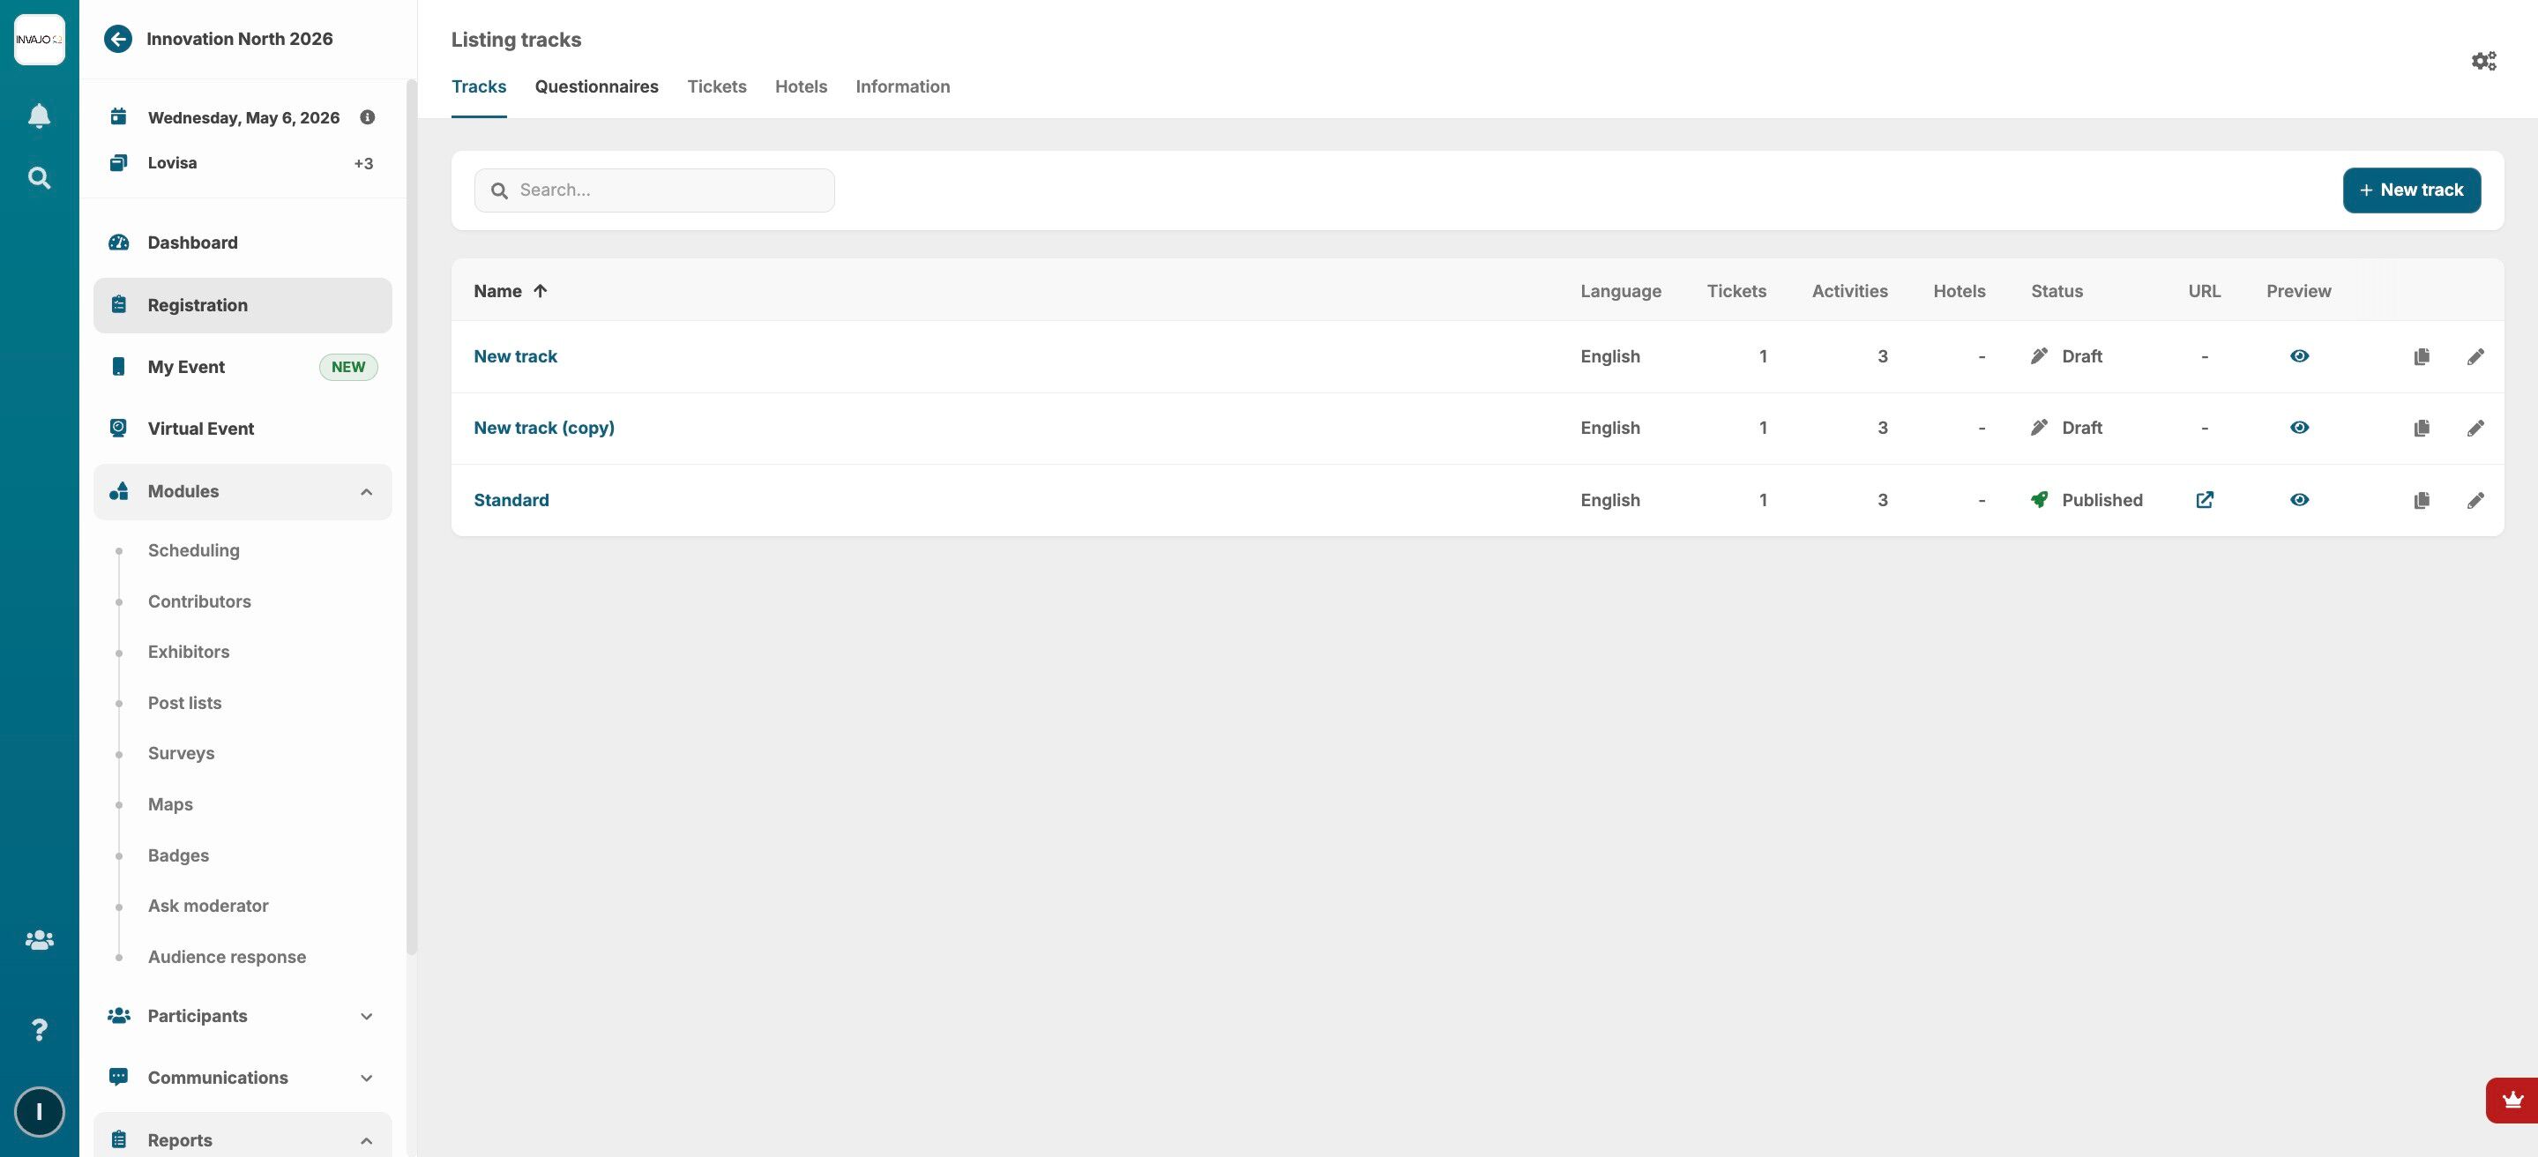Click the date info circle icon
Screen dimensions: 2538x1157
click(368, 117)
